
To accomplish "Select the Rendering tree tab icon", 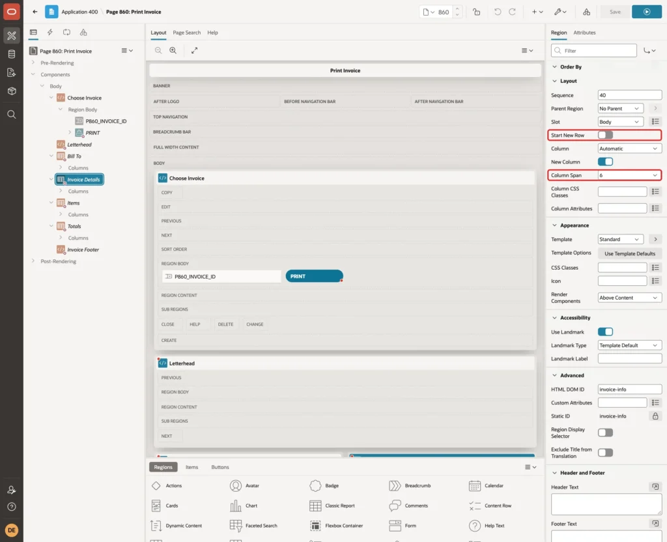I will [33, 33].
